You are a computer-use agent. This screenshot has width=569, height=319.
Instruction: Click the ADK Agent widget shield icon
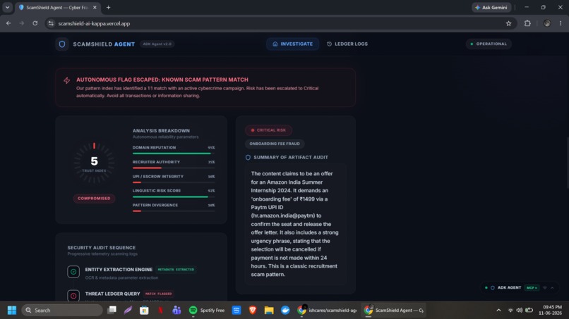pyautogui.click(x=493, y=288)
